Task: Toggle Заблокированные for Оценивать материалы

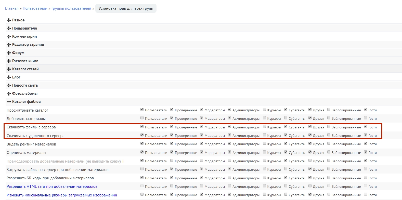Action: pyautogui.click(x=329, y=152)
